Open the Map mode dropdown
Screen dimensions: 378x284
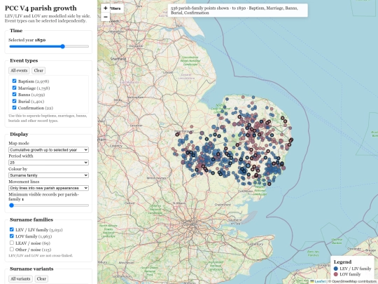[48, 150]
